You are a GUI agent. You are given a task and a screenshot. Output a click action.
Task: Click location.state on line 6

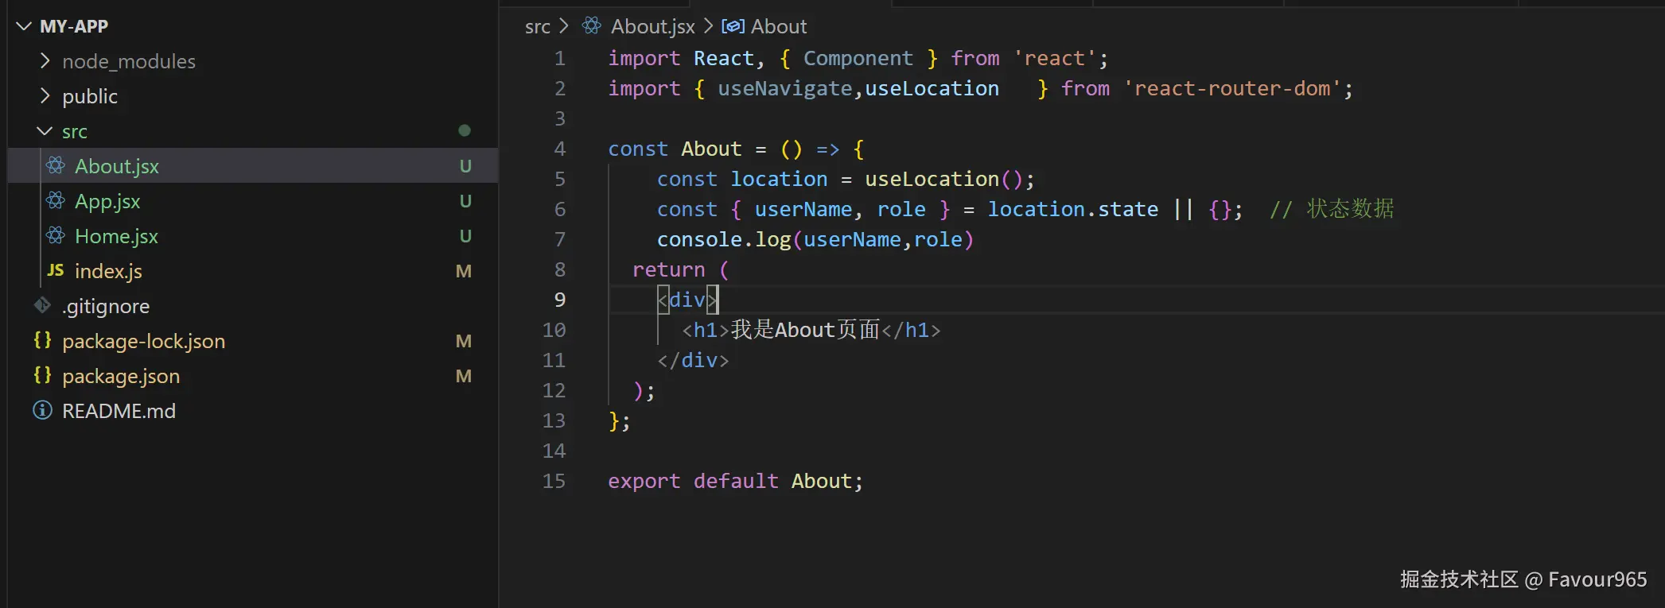1073,209
